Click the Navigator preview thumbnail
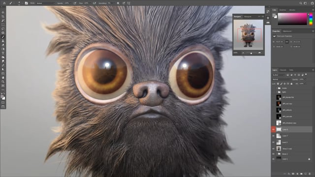The image size is (315, 177). click(x=248, y=35)
